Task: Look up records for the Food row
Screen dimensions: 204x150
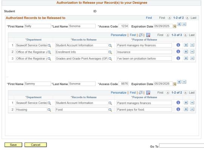Action: pyautogui.click(x=110, y=110)
